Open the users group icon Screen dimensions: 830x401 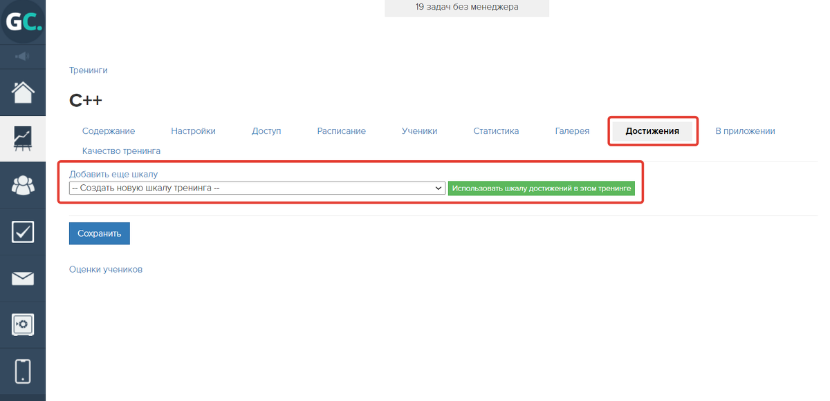point(23,185)
